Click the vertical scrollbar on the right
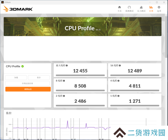168x140 pixels. tap(166, 37)
